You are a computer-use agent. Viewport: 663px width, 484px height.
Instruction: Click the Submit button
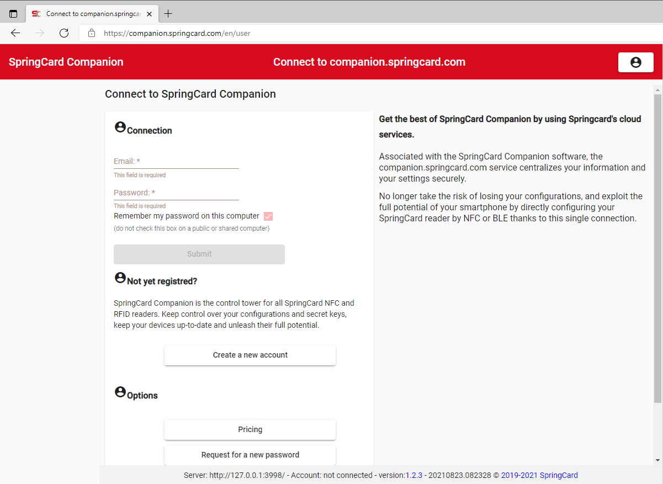point(199,254)
